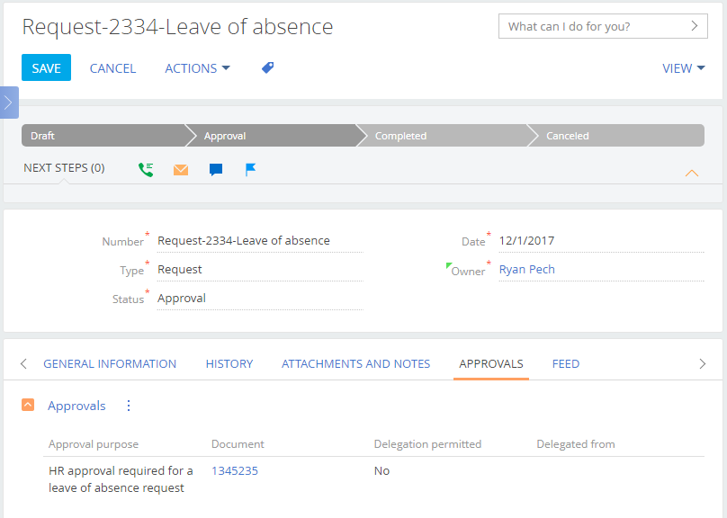
Task: Select the Approvals tab
Action: [491, 363]
